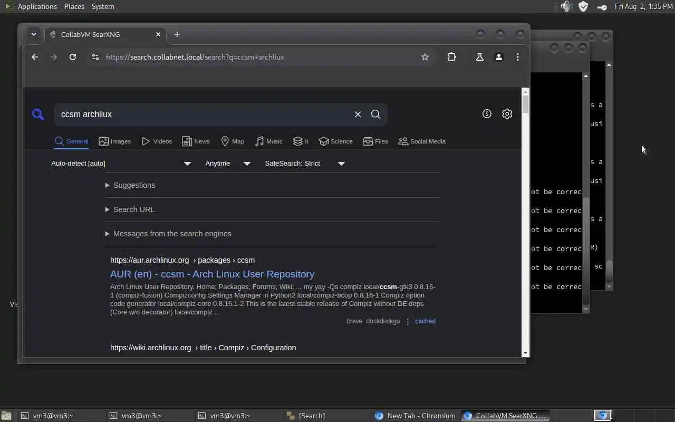
Task: Open the SearXNG about info icon
Action: click(x=487, y=114)
